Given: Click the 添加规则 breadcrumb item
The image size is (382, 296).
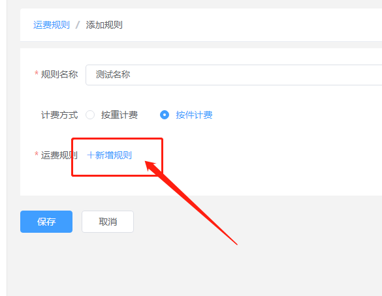Looking at the screenshot, I should [104, 25].
